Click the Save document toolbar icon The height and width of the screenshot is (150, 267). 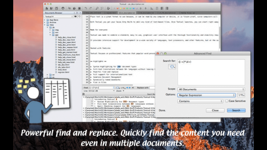tap(56, 8)
